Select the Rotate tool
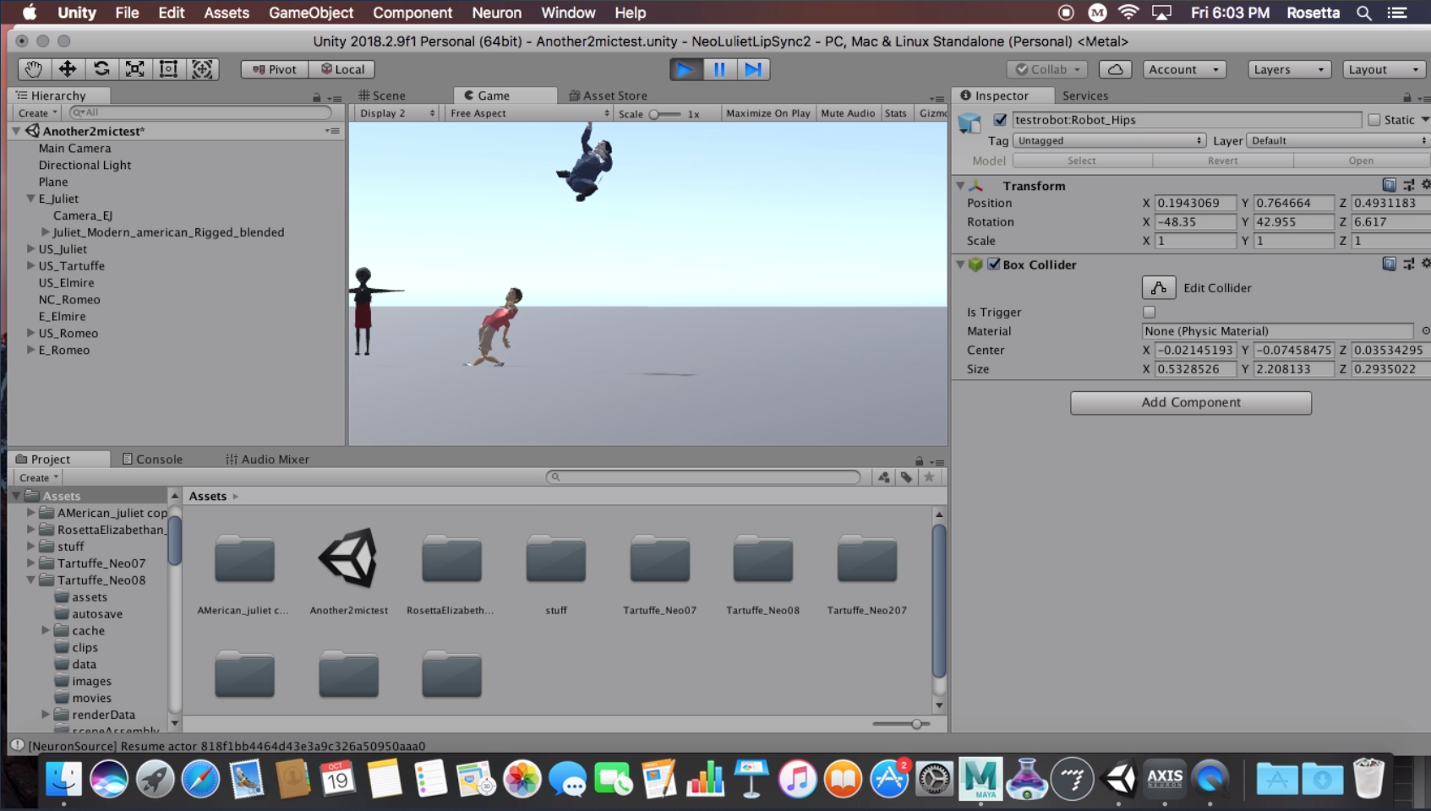1431x811 pixels. tap(101, 69)
